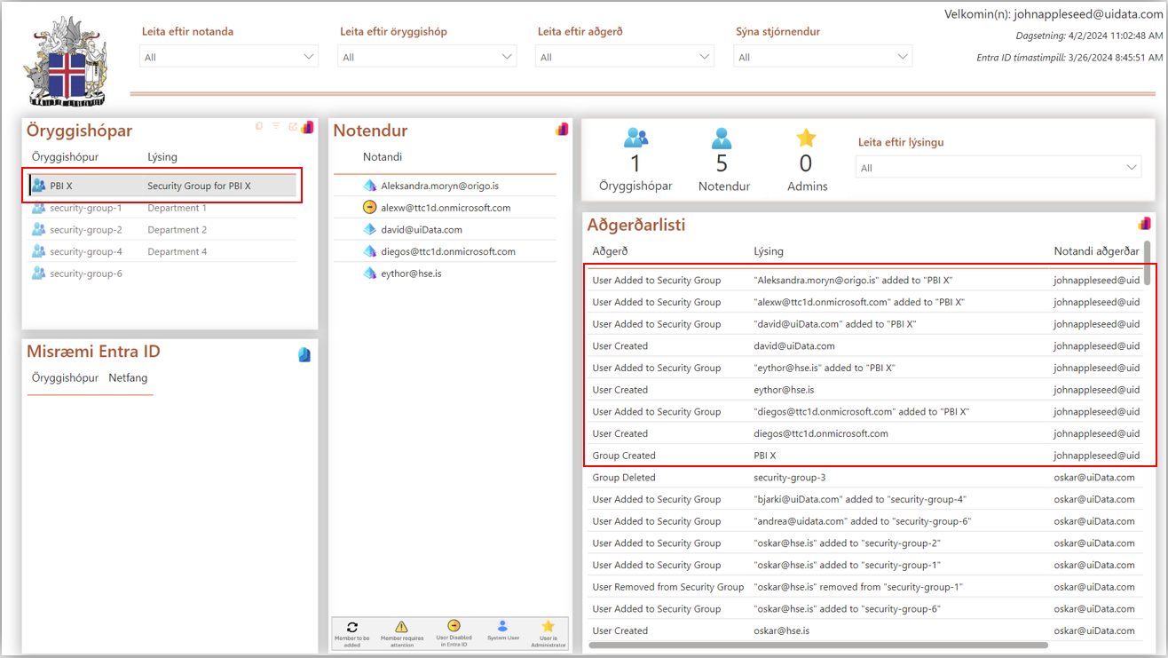Click the 'Lýsing' column header in Aðgerðarlisti
This screenshot has width=1168, height=658.
click(769, 251)
